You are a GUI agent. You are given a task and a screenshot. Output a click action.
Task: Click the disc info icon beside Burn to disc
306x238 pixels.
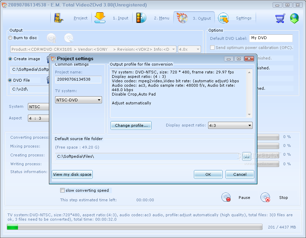52,38
